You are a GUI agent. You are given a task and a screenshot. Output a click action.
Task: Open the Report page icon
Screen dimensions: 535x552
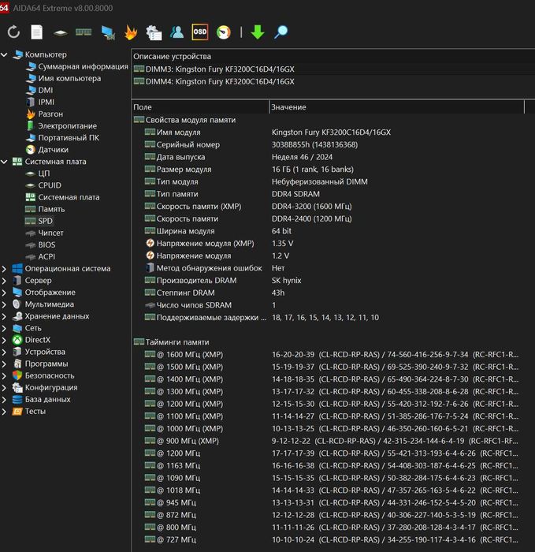(36, 32)
